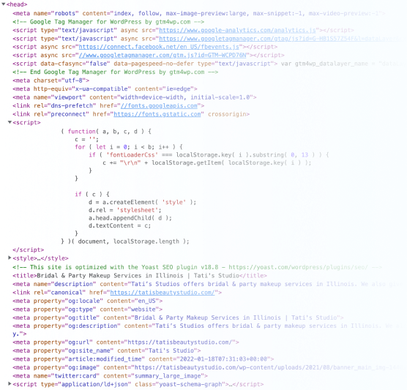Click the 'document, localStorage.length' line
This screenshot has width=407, height=390.
[x=125, y=241]
